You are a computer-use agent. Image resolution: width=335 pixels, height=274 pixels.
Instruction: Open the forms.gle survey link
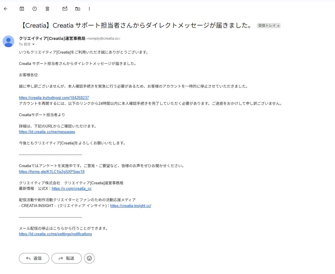[52, 172]
